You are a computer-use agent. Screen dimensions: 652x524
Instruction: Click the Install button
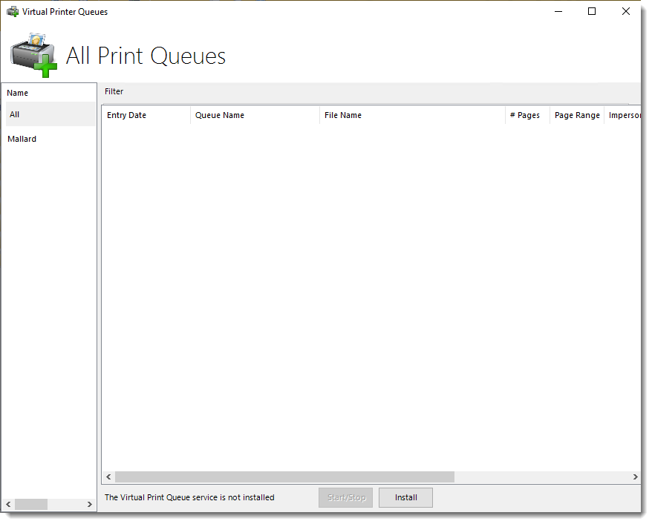405,497
